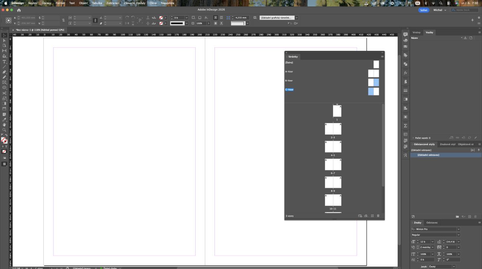The height and width of the screenshot is (269, 482).
Task: Toggle the reference point locator grid
Action: coord(8,20)
